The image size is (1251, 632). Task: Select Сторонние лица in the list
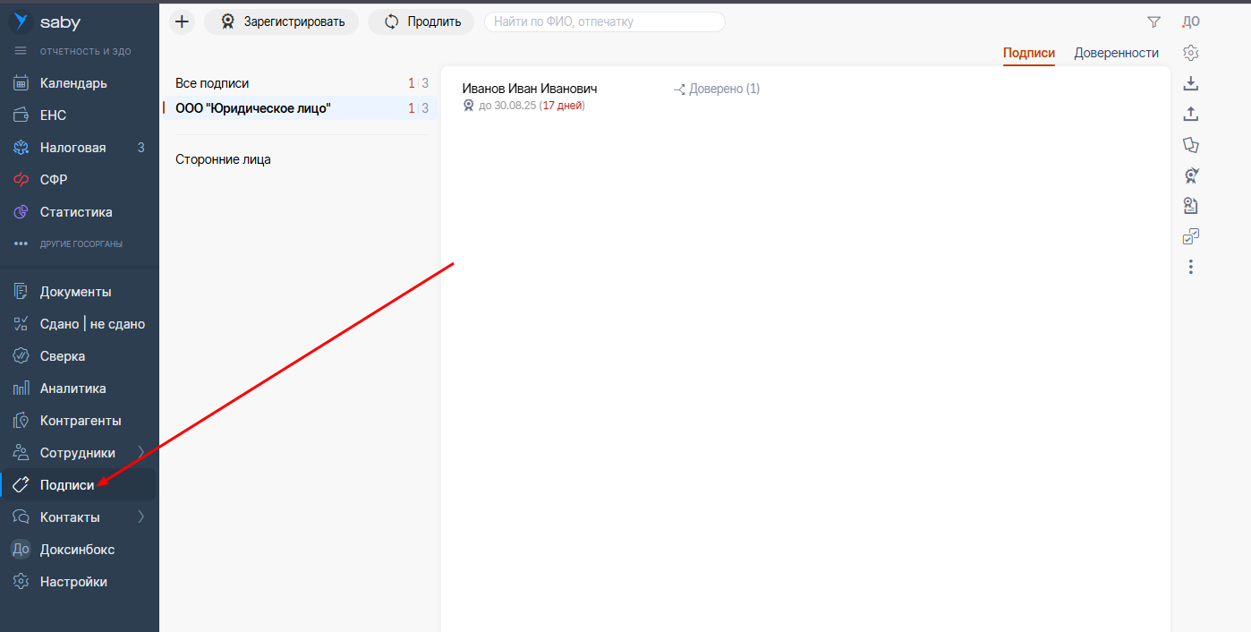tap(223, 159)
